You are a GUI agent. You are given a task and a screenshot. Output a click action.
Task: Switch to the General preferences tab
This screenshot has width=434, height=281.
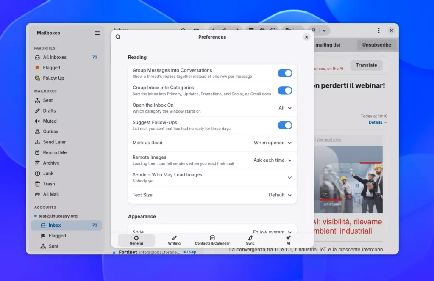[136, 240]
